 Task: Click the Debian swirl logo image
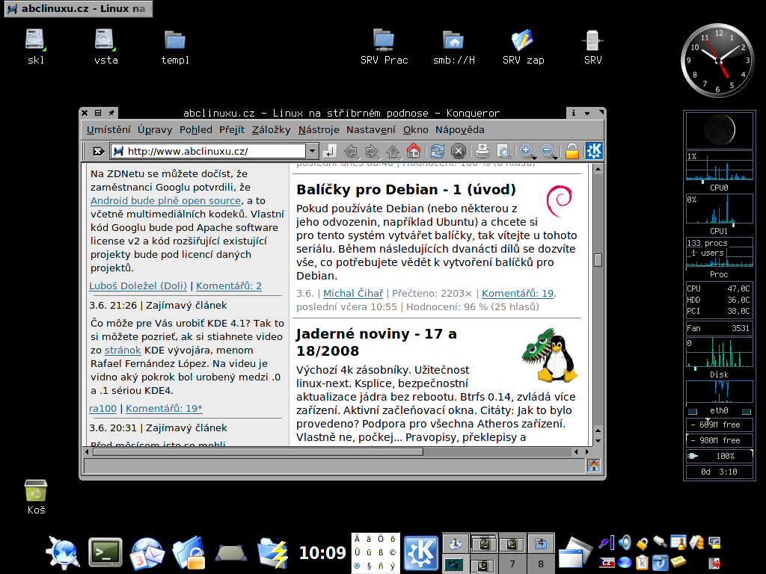559,200
